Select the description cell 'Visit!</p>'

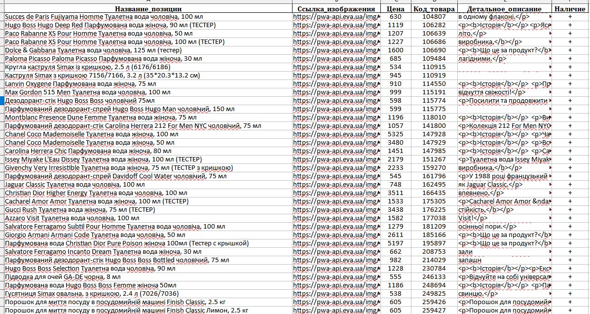504,218
